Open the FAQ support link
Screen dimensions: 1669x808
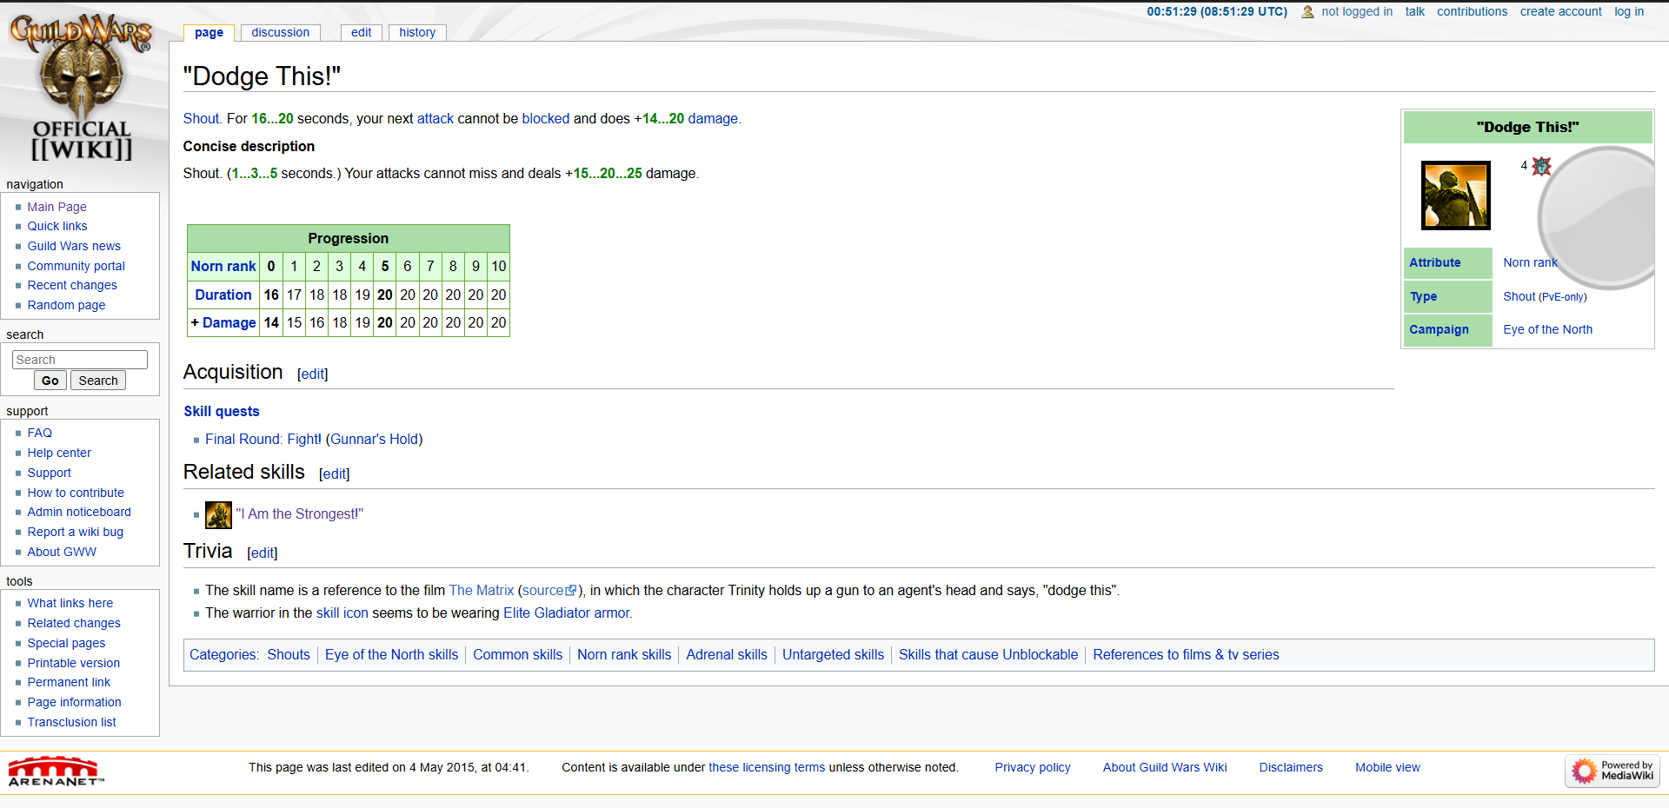[39, 433]
